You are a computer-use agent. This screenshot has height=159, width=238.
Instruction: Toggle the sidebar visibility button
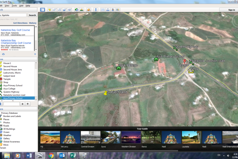point(42,10)
